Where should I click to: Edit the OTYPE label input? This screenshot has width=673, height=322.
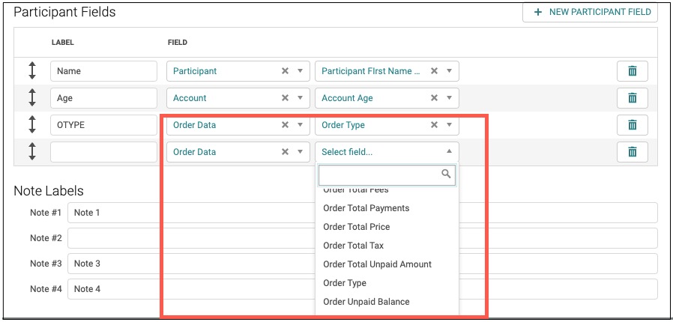tap(103, 125)
